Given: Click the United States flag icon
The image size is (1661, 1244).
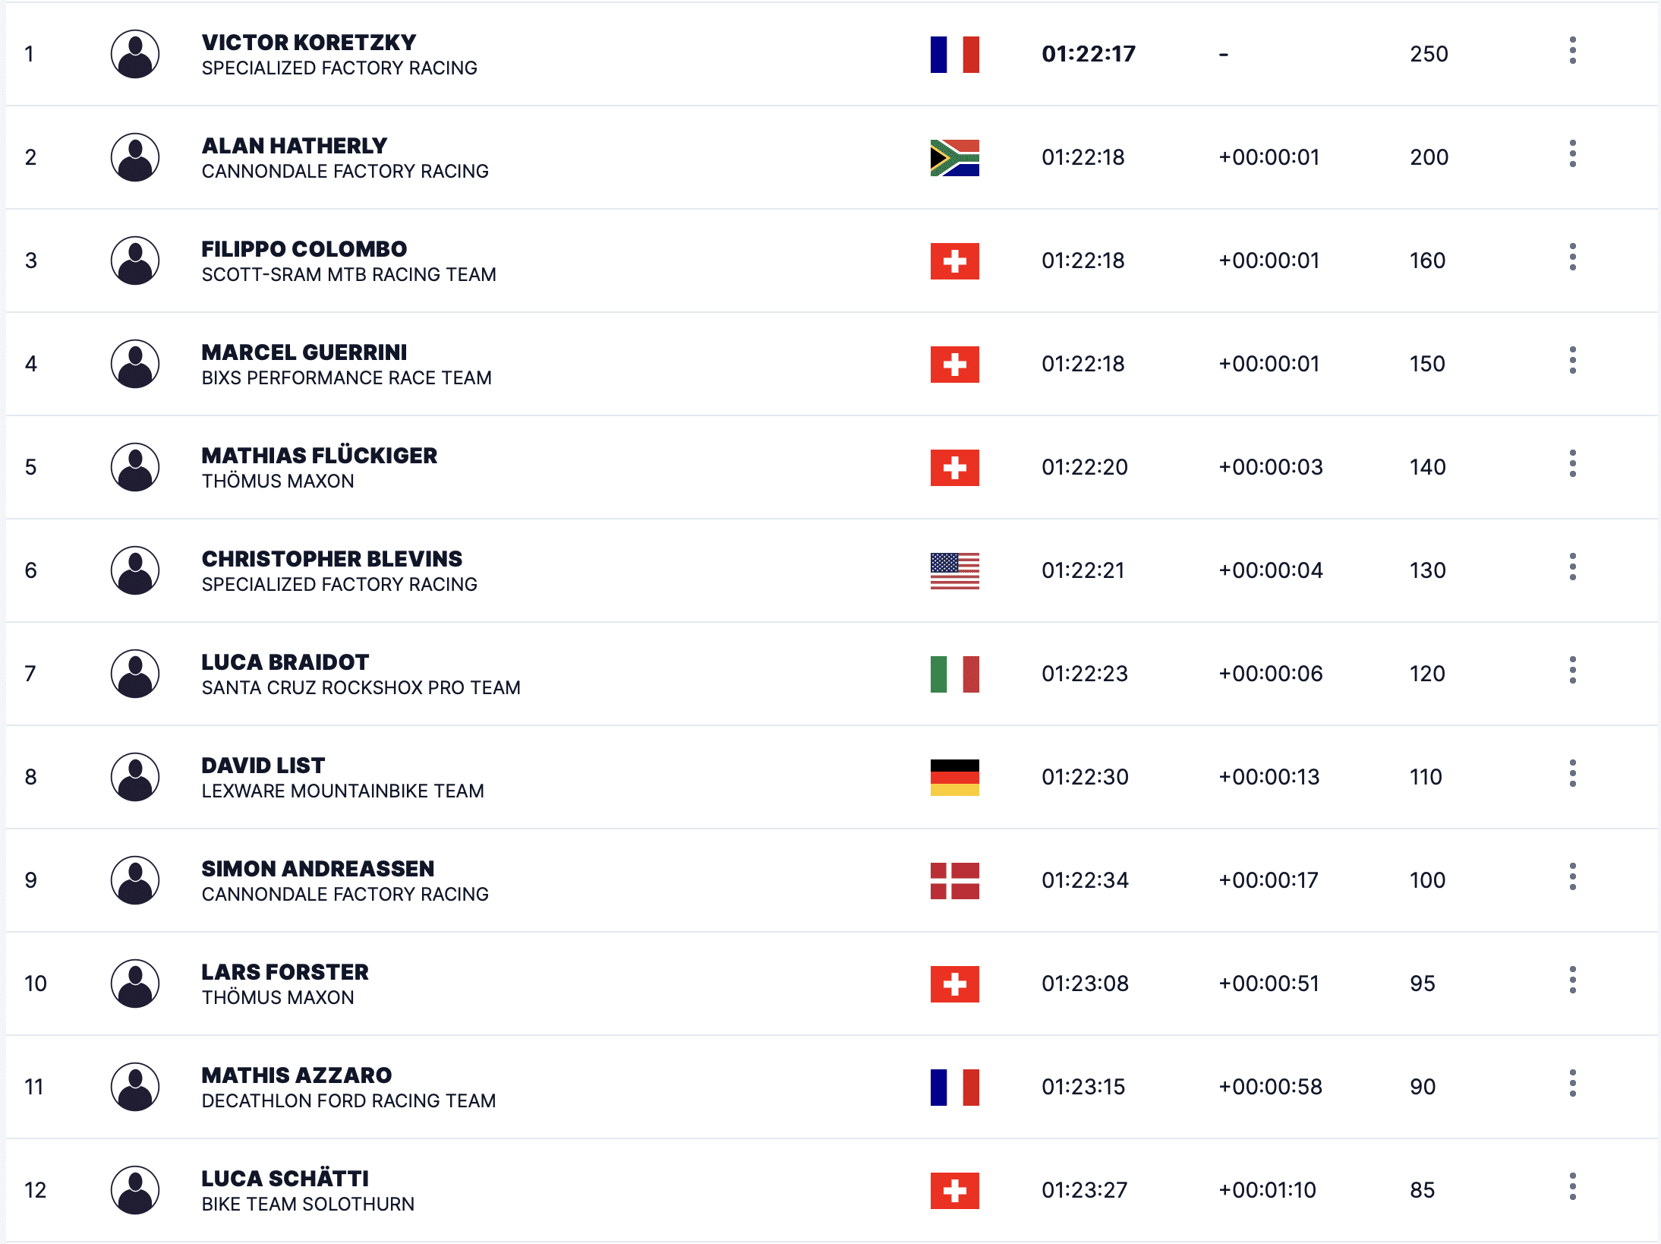Looking at the screenshot, I should (954, 571).
